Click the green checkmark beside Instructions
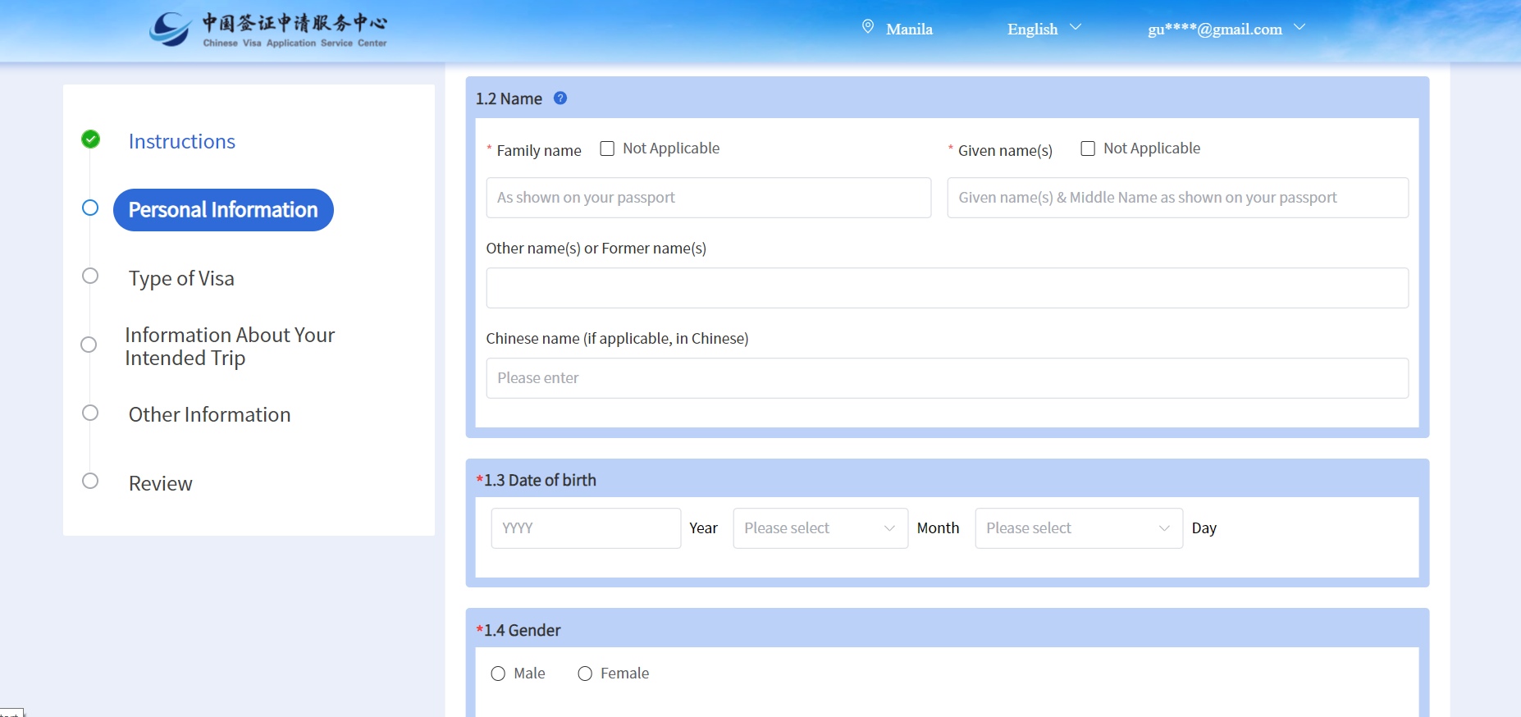This screenshot has height=717, width=1521. [91, 139]
